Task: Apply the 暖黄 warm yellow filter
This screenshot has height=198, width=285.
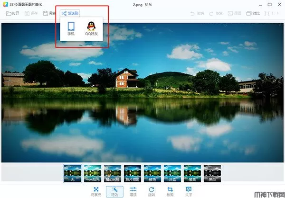Action: (192, 174)
